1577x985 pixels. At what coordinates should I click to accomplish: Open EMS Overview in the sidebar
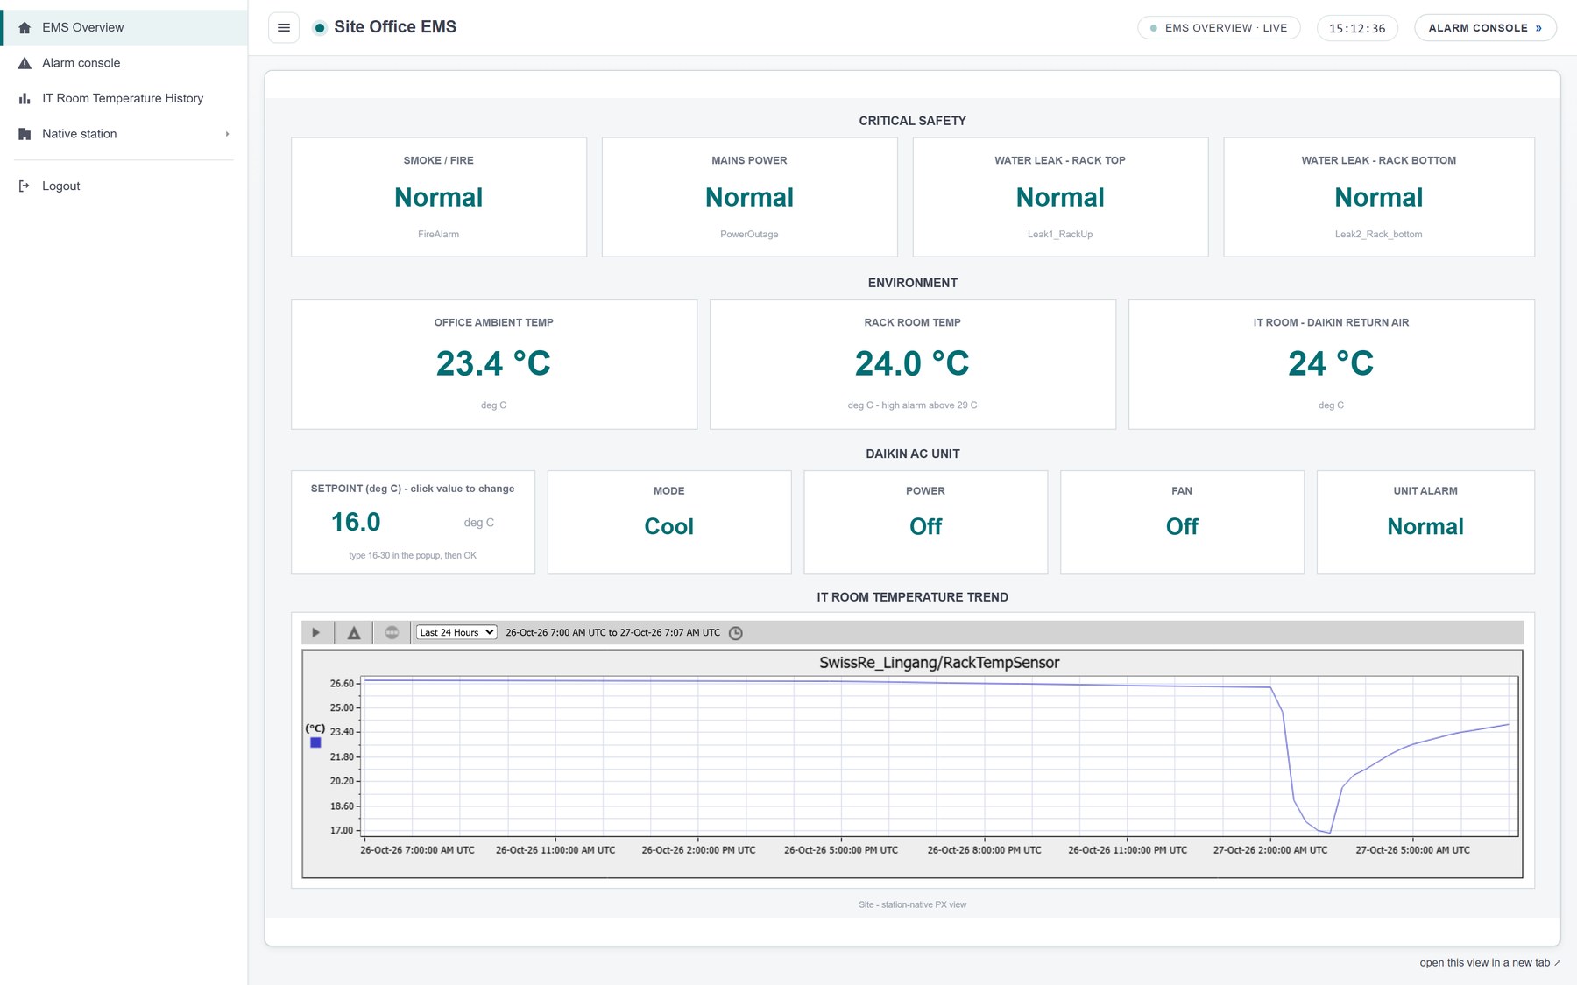tap(124, 27)
